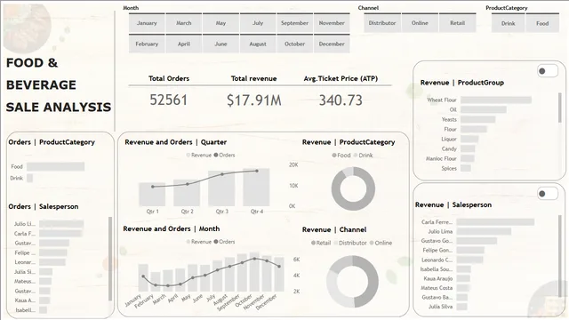Click the Drink orders bar
Screen dimensions: 569x320
[x=29, y=178]
